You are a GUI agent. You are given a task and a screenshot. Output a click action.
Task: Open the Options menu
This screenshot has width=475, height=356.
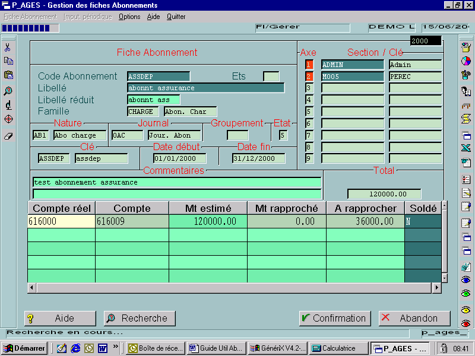pyautogui.click(x=129, y=17)
